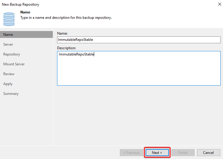Viewport: 223px width, 159px height.
Task: Click the bold Name heading
Action: (x=25, y=12)
